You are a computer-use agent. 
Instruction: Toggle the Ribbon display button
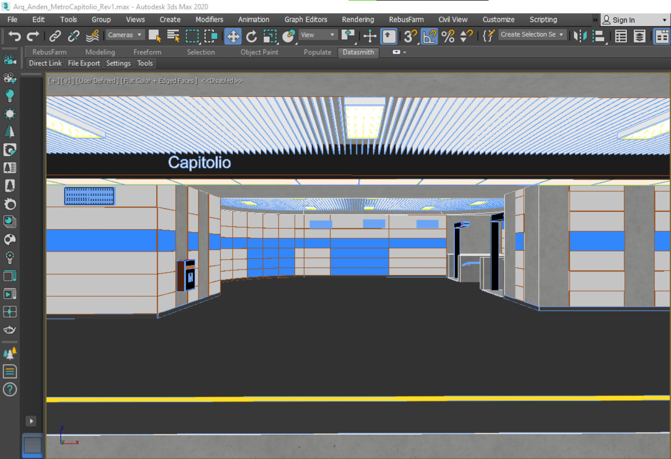pos(662,36)
